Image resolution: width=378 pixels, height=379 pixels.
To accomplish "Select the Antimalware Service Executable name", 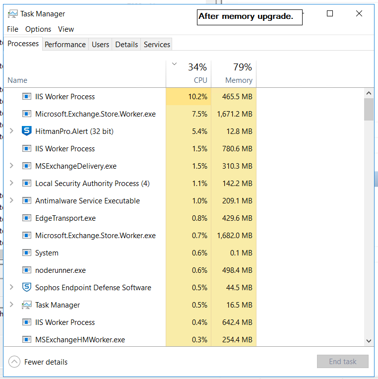I will click(x=87, y=201).
